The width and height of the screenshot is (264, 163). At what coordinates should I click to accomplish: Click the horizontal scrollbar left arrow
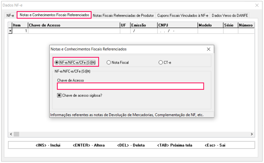click(x=11, y=134)
